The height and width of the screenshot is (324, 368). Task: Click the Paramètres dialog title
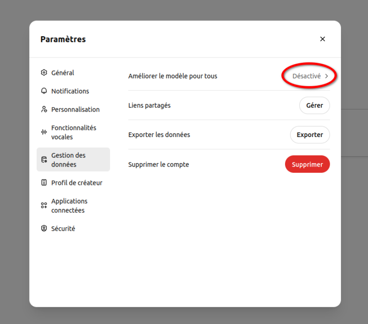(63, 40)
